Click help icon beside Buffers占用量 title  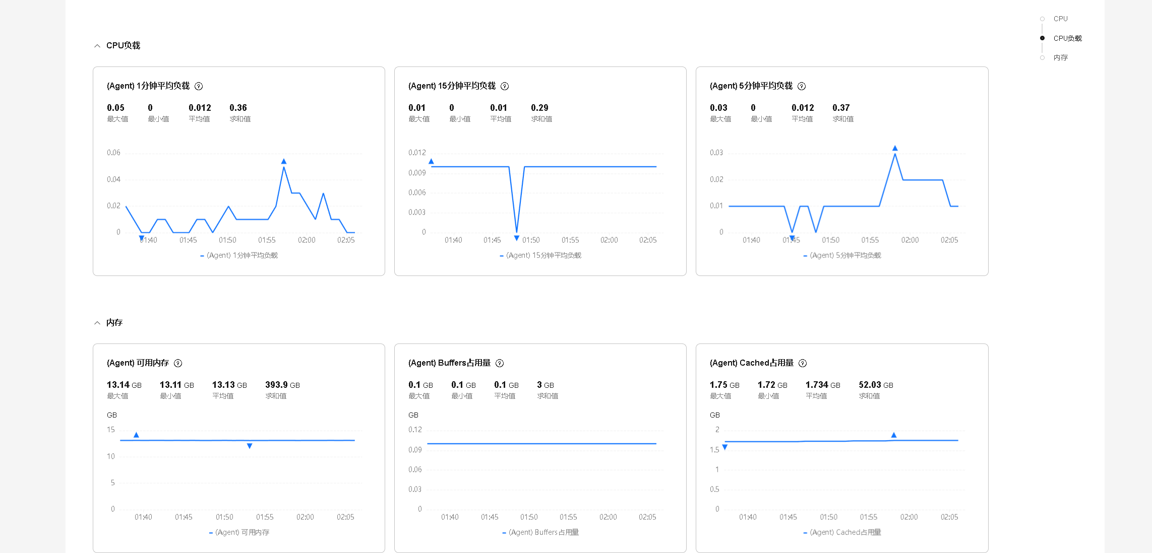(500, 363)
